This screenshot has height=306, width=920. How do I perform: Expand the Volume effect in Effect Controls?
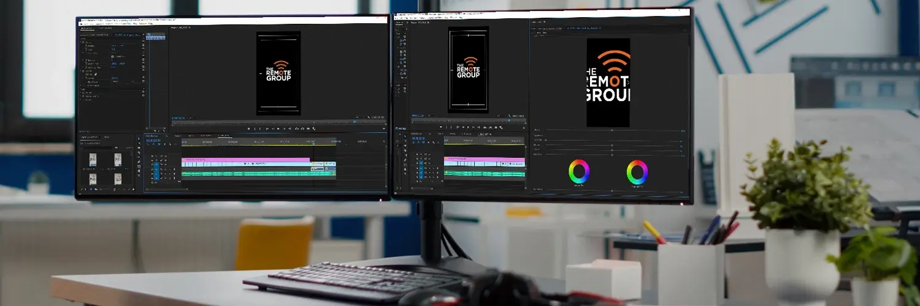coord(81,92)
